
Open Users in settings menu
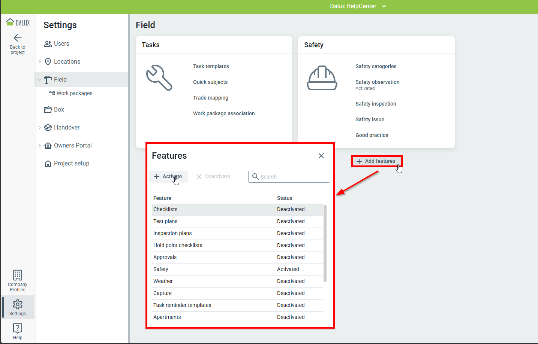[x=61, y=44]
